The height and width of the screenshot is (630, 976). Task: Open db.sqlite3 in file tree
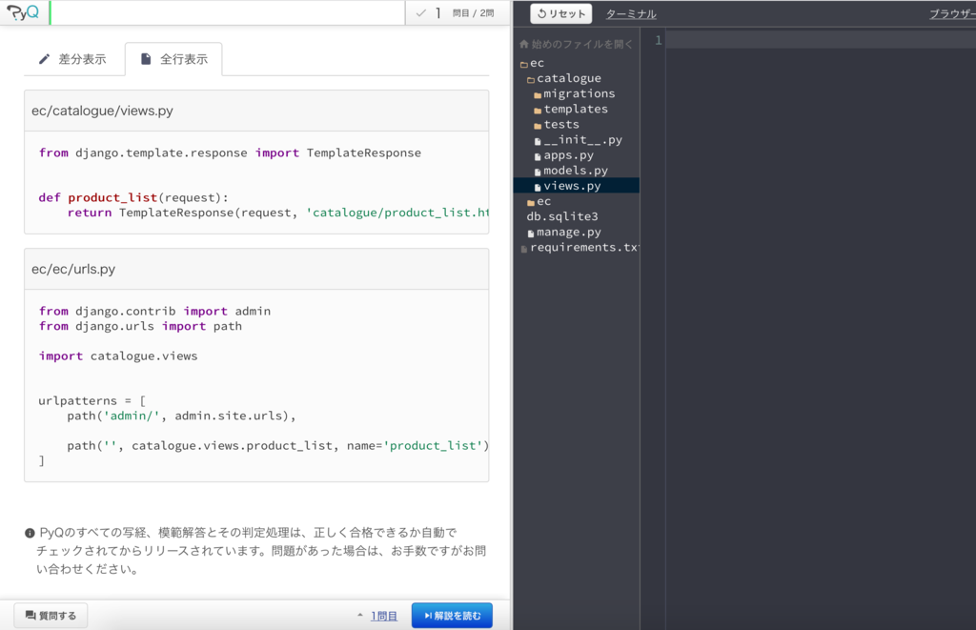(x=562, y=216)
